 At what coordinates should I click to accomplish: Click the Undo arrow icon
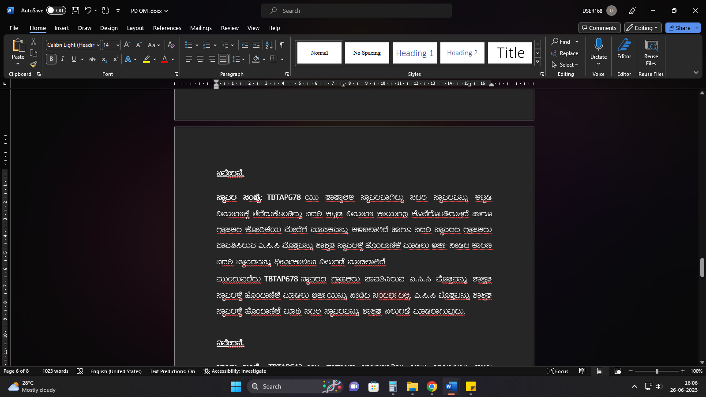(x=88, y=11)
